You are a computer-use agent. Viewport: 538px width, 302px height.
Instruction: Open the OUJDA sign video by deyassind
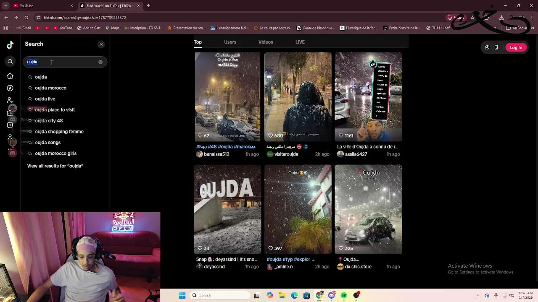(x=227, y=209)
